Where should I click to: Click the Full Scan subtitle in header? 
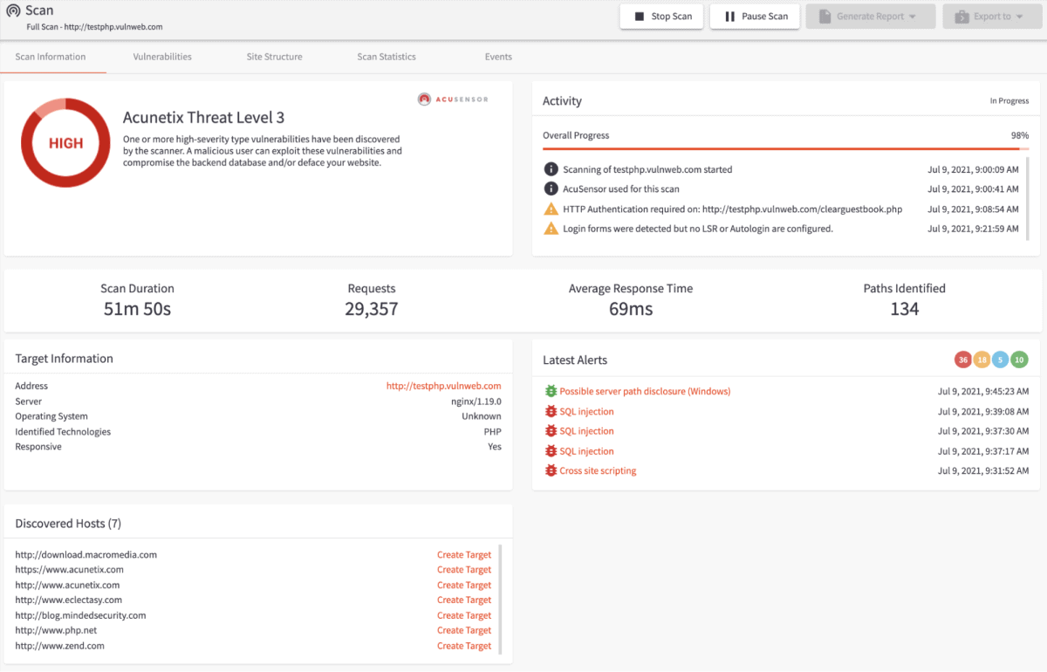point(94,27)
